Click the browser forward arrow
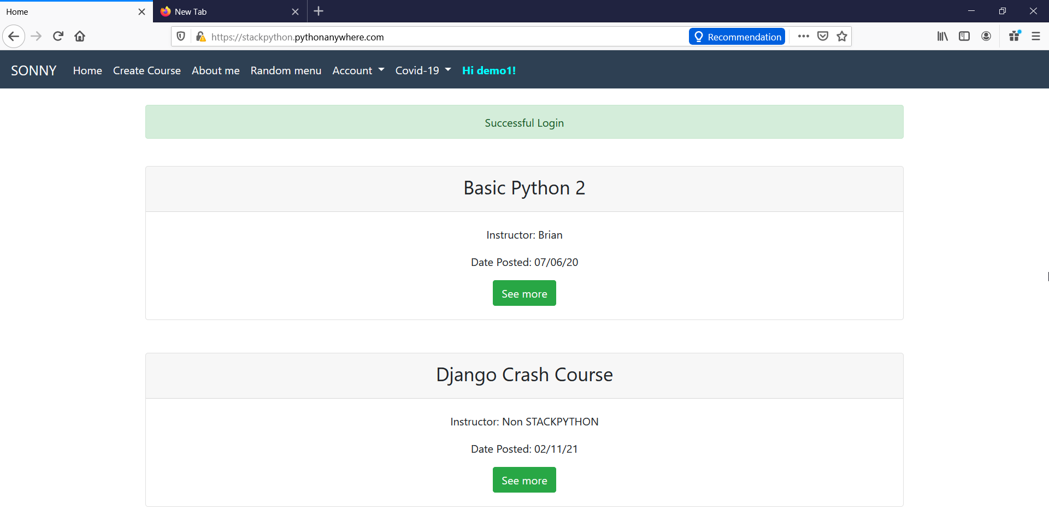The height and width of the screenshot is (527, 1049). [x=36, y=37]
